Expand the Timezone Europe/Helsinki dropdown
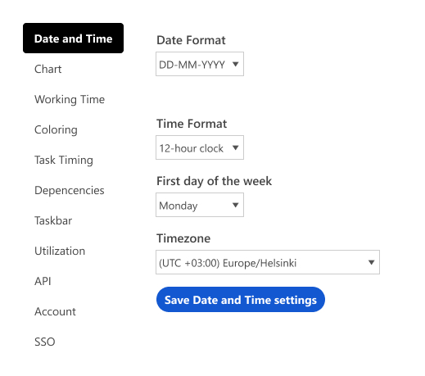Viewport: 425px width, 376px height. tap(268, 262)
